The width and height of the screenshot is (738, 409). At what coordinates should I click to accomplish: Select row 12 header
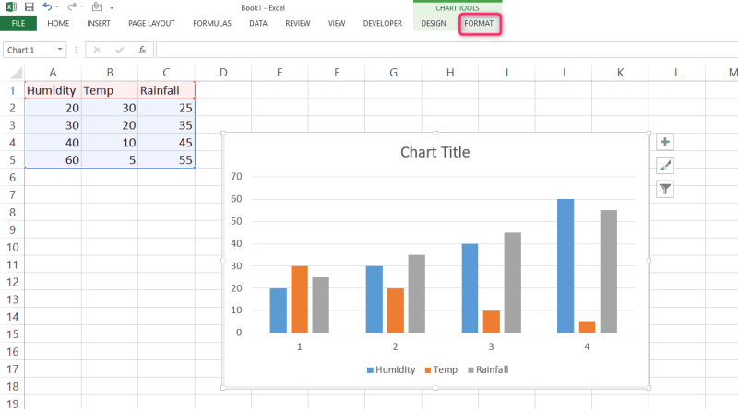point(12,282)
